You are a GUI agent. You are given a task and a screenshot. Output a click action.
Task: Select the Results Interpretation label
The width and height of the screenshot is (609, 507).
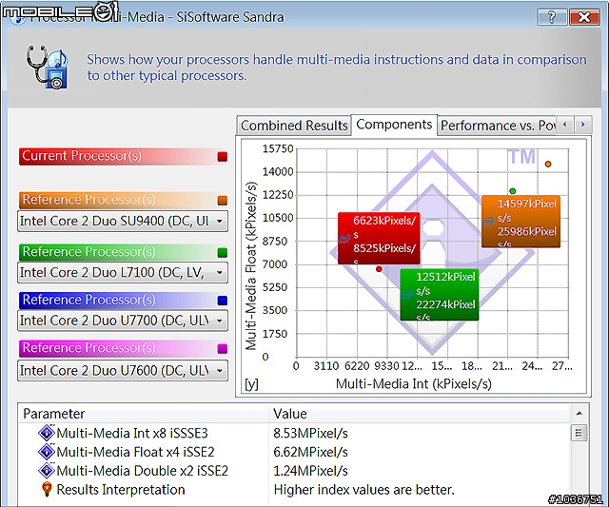pos(121,490)
